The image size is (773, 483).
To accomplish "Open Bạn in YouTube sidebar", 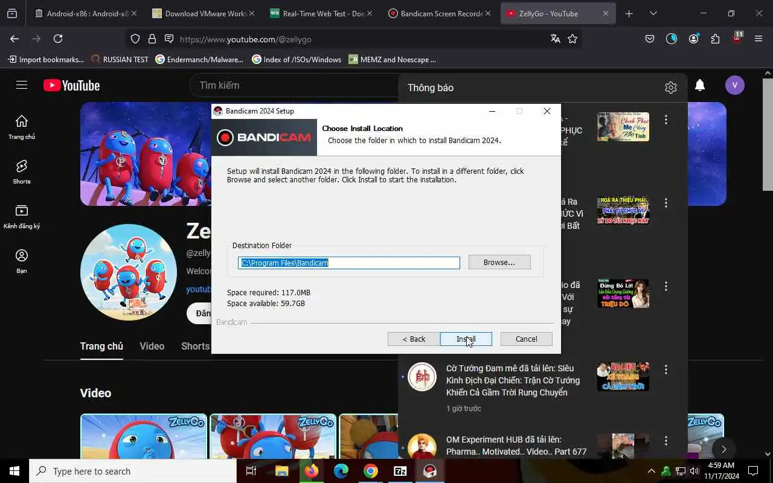I will click(22, 261).
